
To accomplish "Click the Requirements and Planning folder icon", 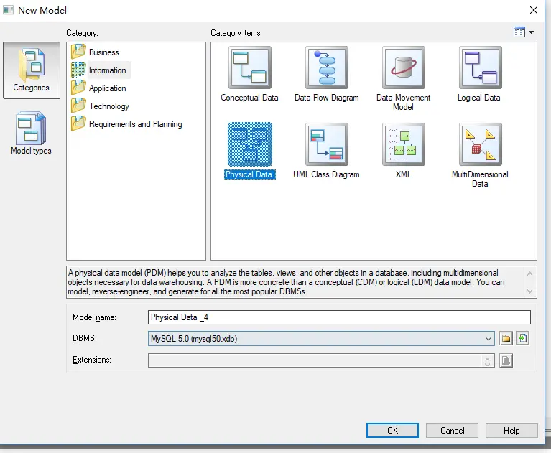I will [78, 123].
